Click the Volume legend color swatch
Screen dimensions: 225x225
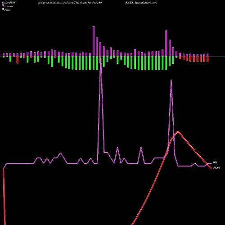coord(3,6)
